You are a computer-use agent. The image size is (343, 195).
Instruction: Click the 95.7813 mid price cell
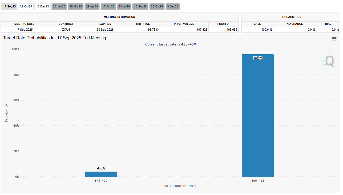pos(143,30)
